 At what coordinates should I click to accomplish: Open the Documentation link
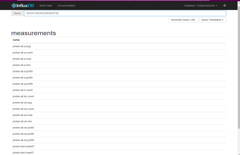(x=66, y=6)
